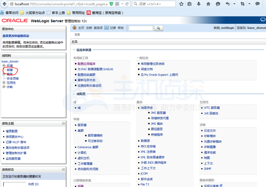Click the bookmark star icon in address bar
266x187 pixels.
[181, 4]
